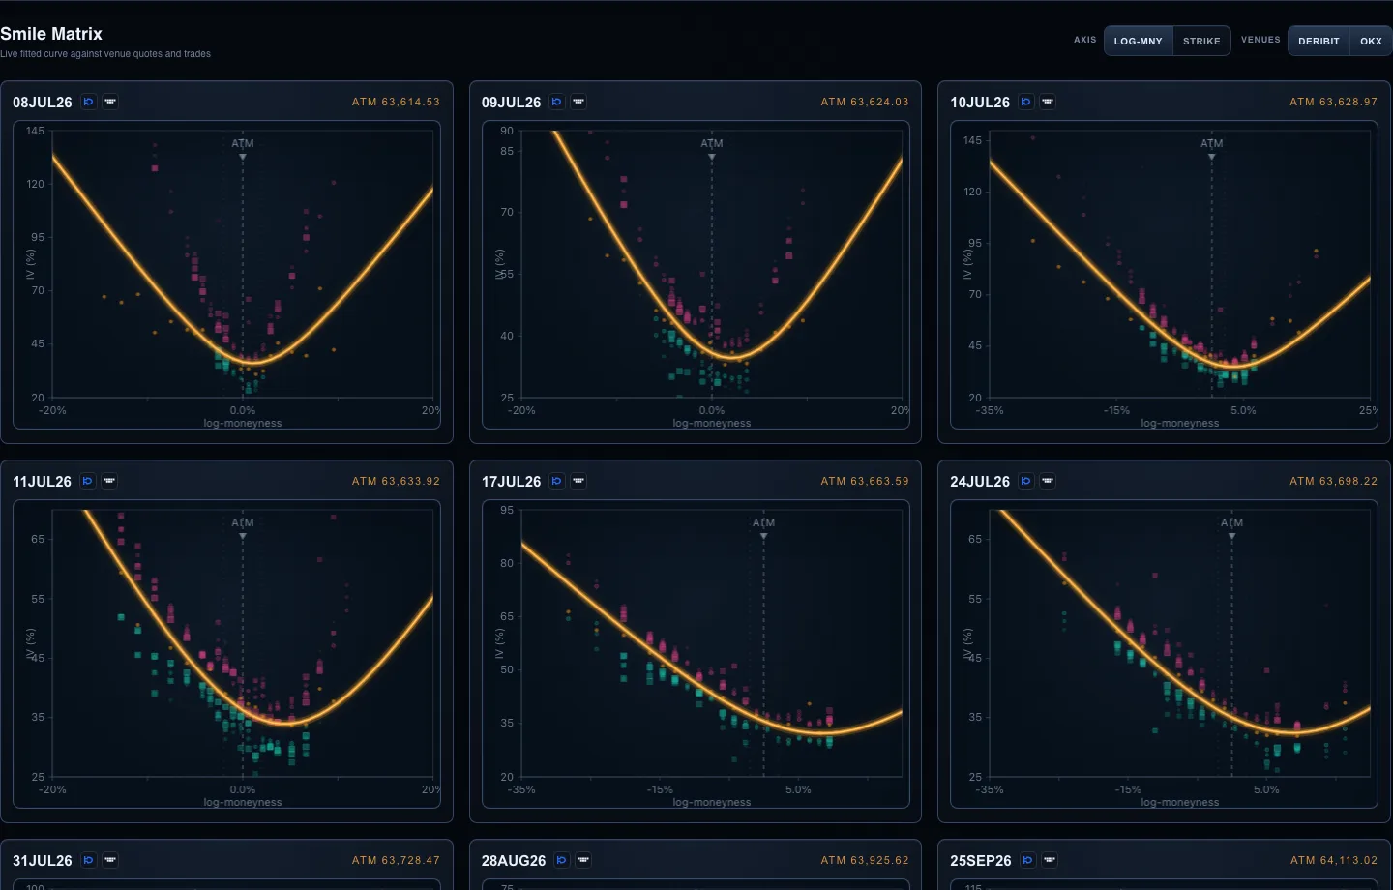The image size is (1393, 890).
Task: Select the 31JUL26 expiry title
Action: point(43,860)
